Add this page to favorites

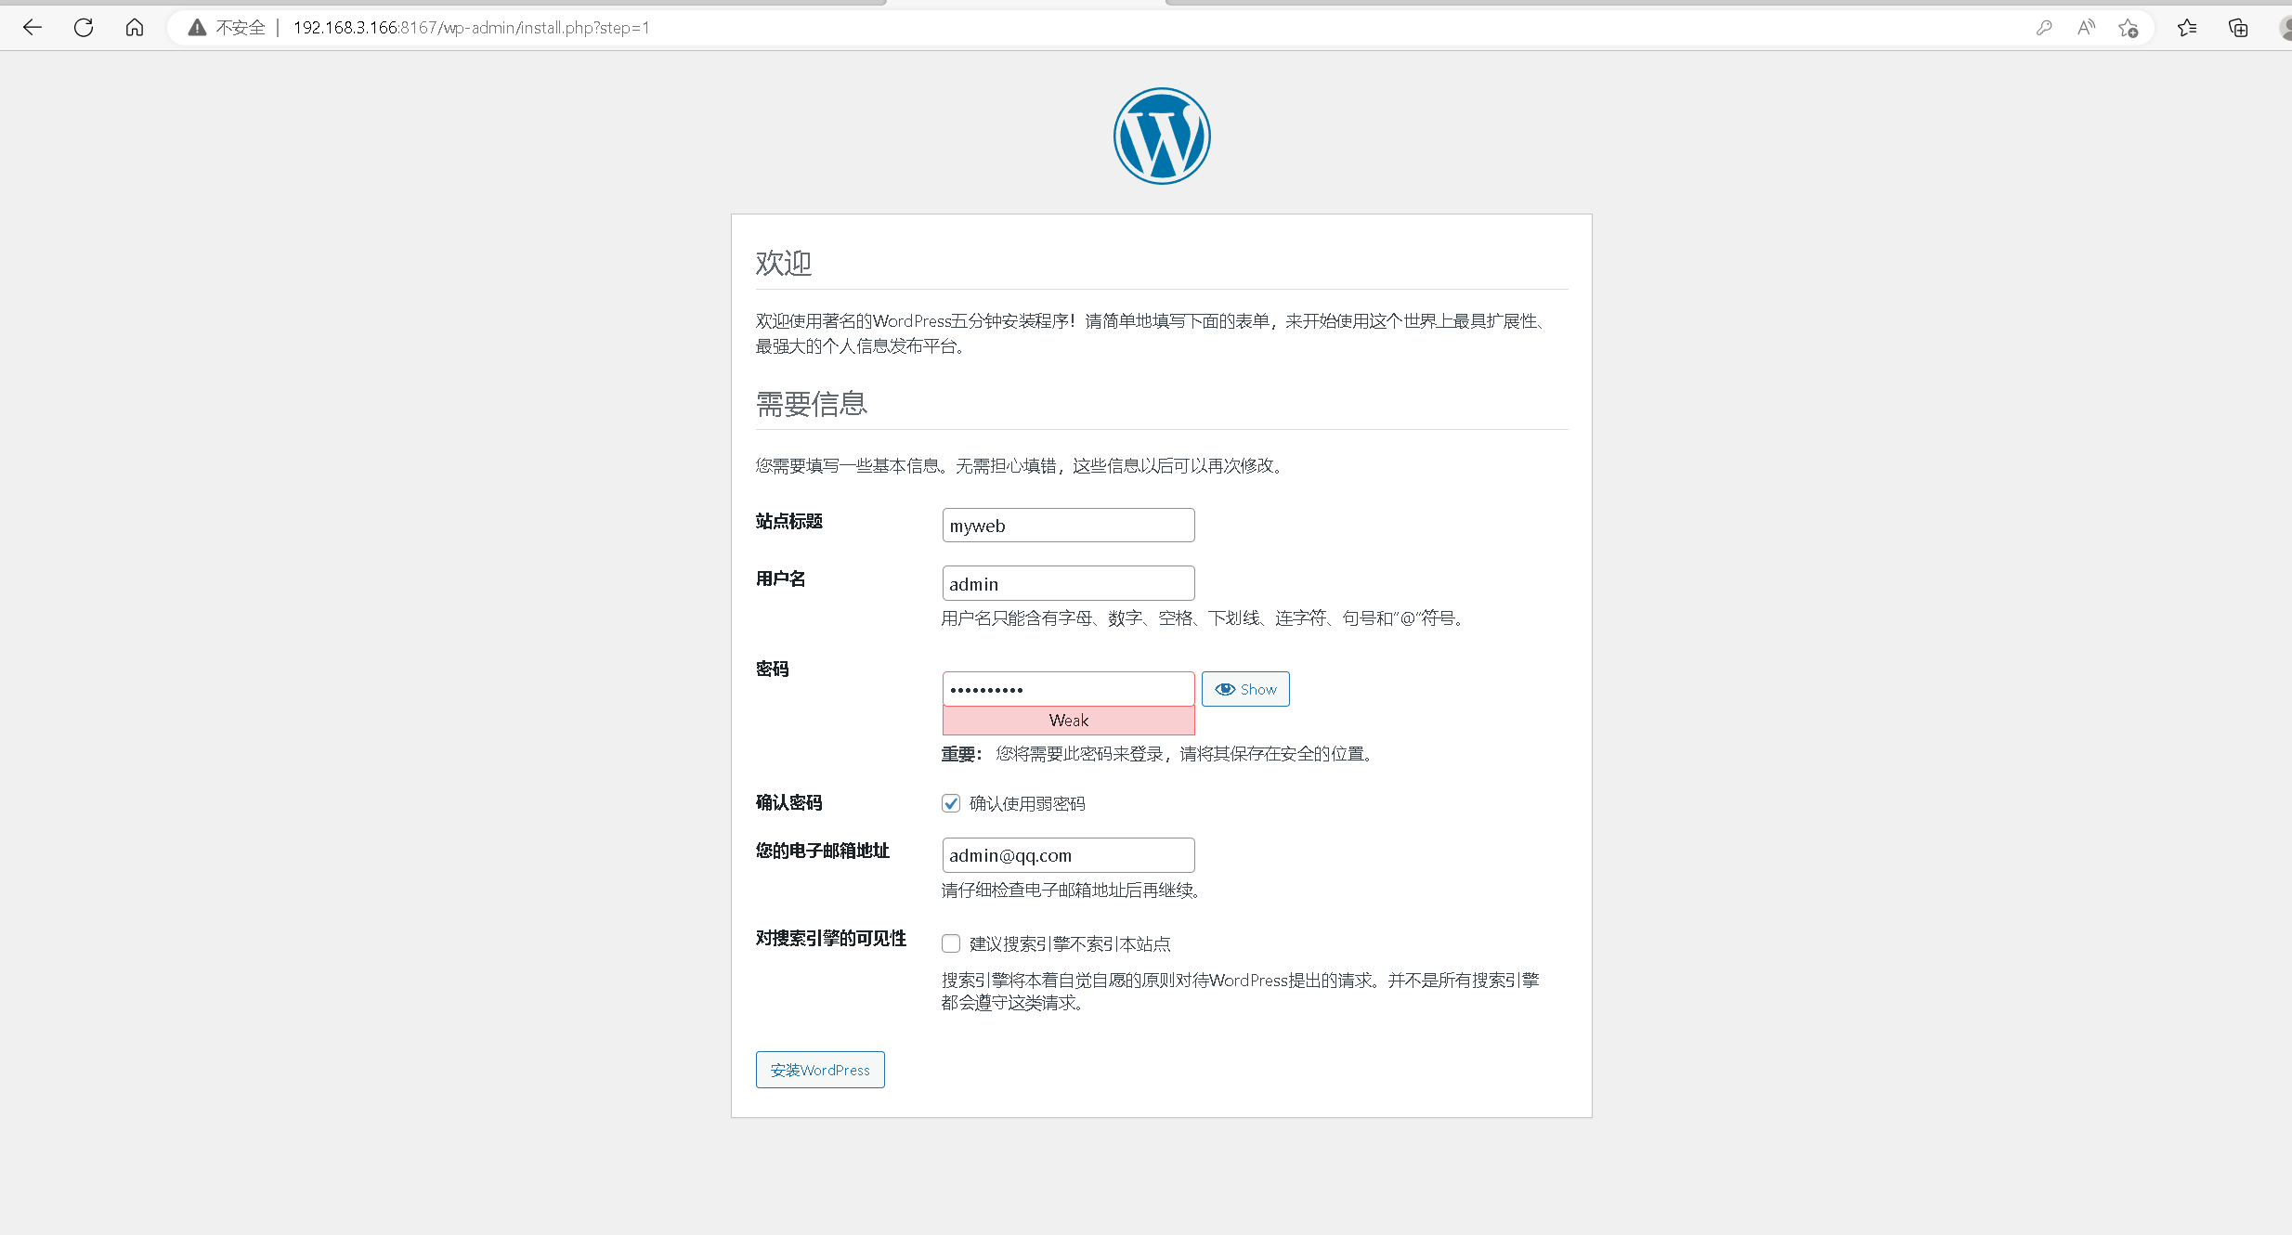click(2128, 28)
